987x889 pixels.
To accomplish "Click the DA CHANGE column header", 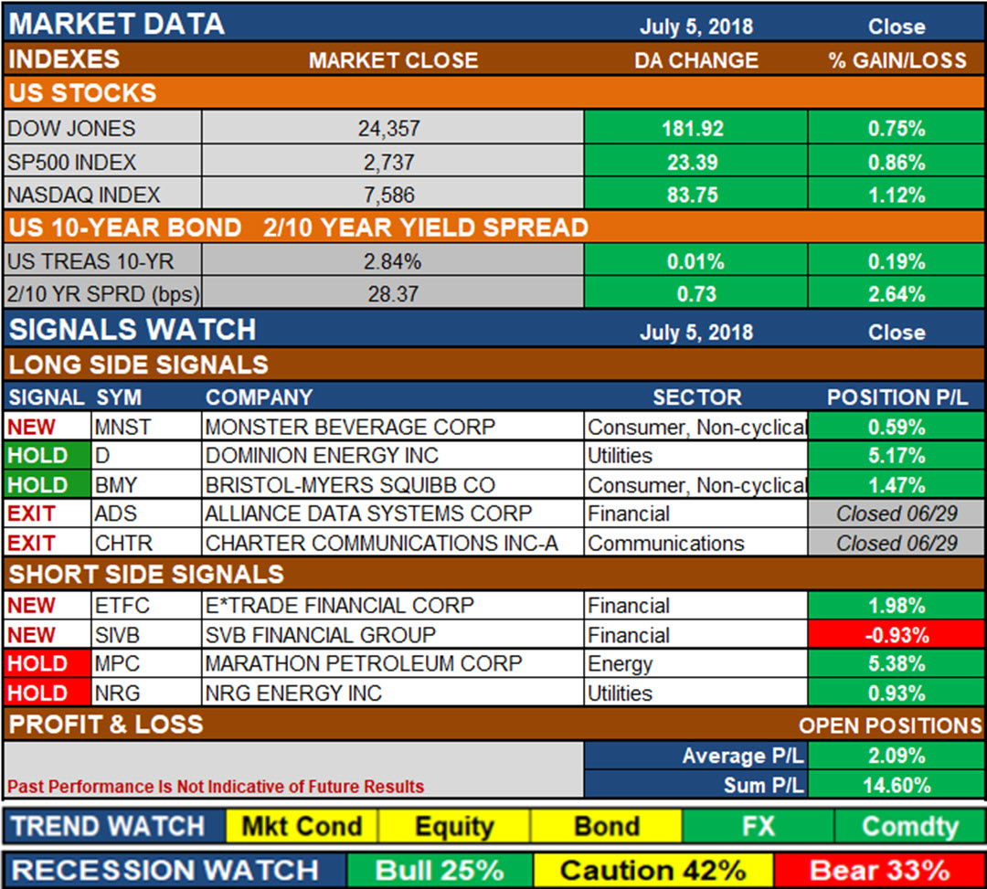I will [696, 60].
